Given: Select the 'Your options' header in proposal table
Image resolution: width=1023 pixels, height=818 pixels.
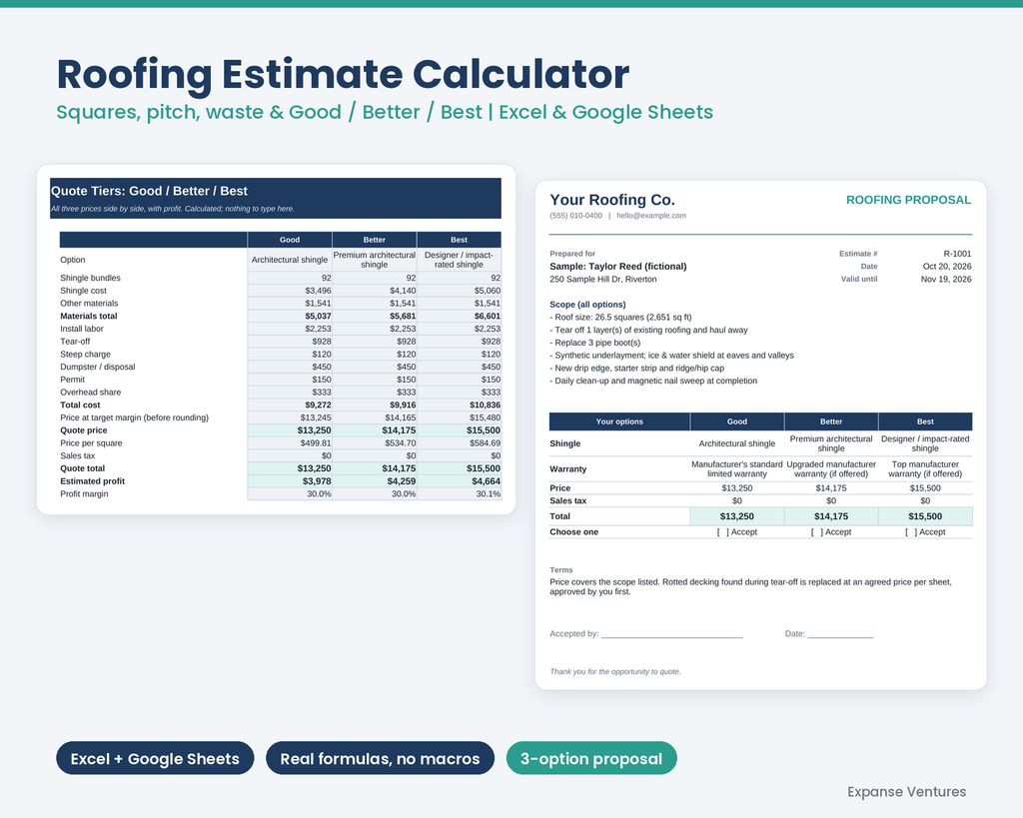Looking at the screenshot, I should (619, 421).
